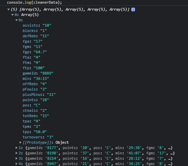Click the points: "28" property
Viewport: 188px width, 166px height.
pos(36,100)
